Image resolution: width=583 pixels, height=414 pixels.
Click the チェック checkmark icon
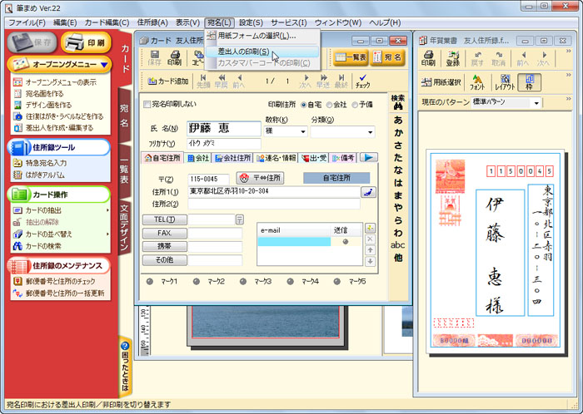coord(362,80)
